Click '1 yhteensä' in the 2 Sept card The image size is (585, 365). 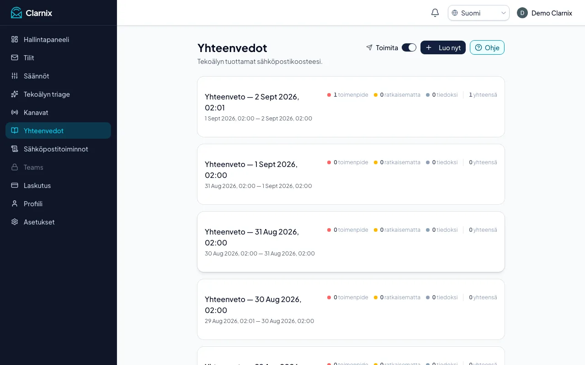click(x=483, y=95)
